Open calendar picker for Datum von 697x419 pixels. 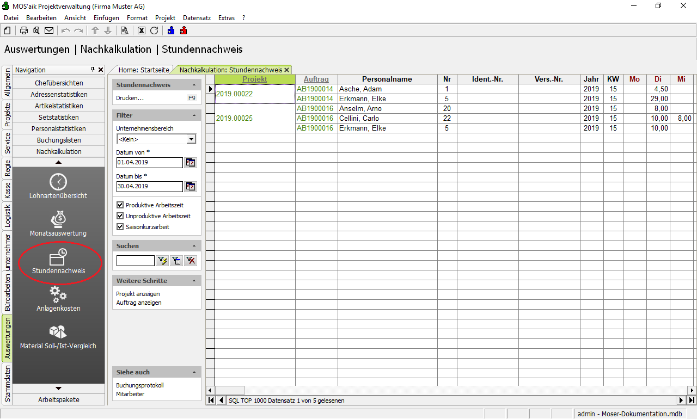click(190, 163)
